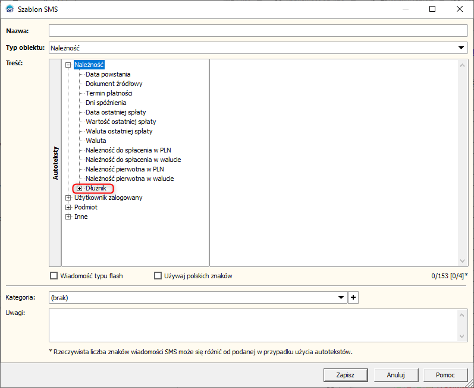
Task: Select the Dłużnik tree label
Action: point(96,188)
